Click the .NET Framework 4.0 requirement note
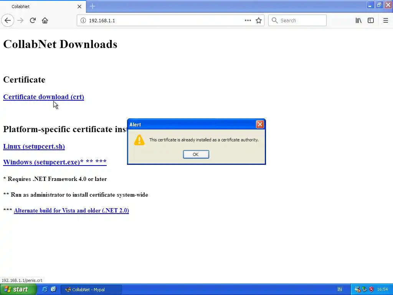The width and height of the screenshot is (393, 295). 55,179
